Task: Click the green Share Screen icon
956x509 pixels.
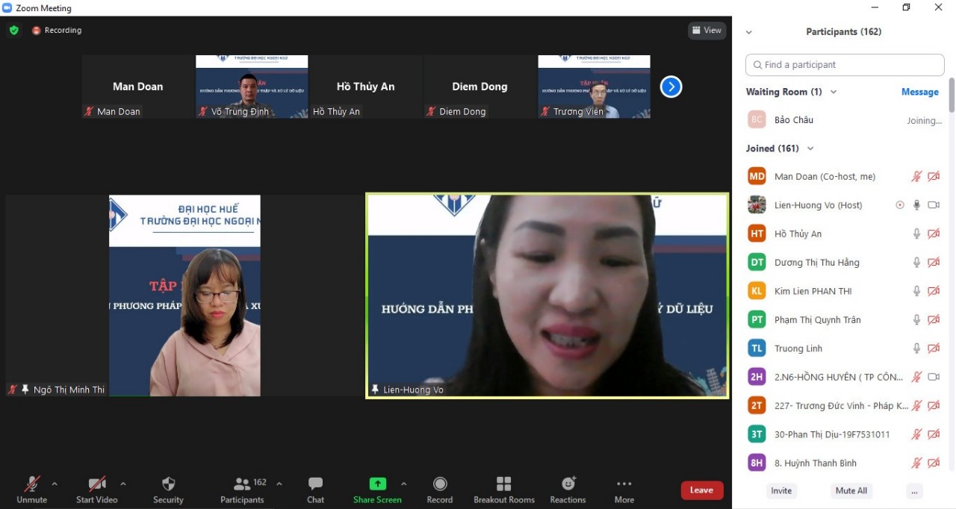Action: click(378, 484)
